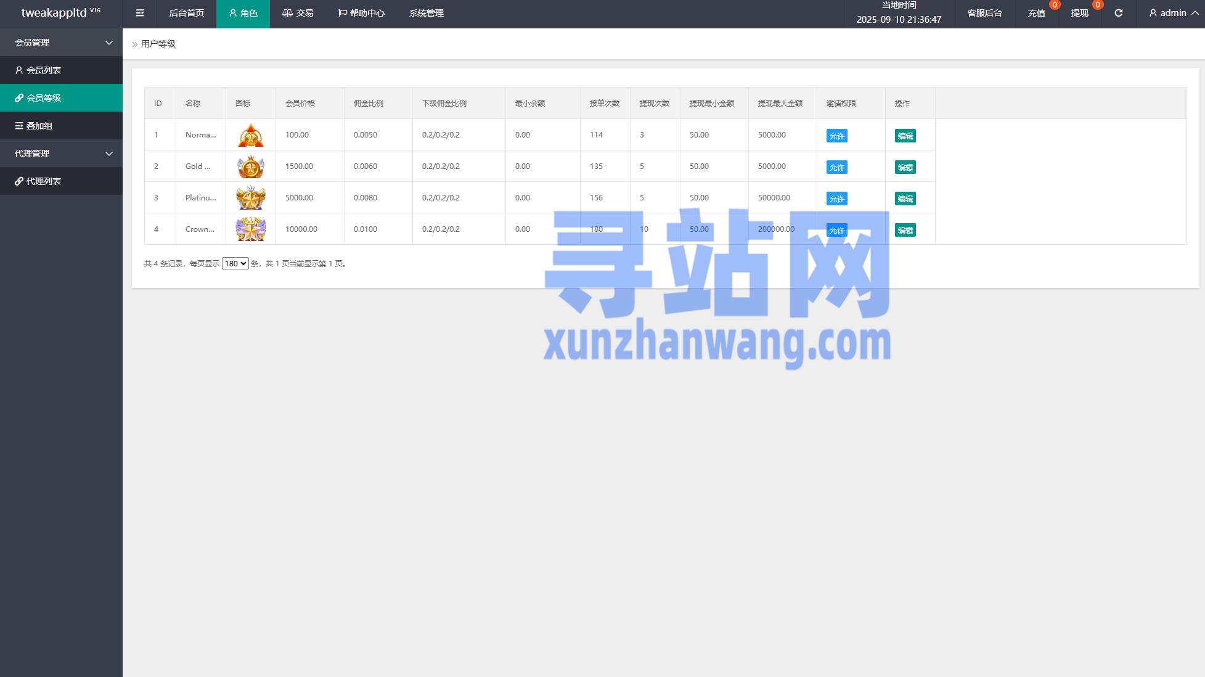Open 会员列表 in the sidebar
This screenshot has height=677, width=1205.
coord(43,70)
